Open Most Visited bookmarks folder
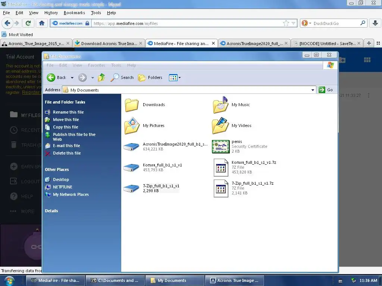 [17, 35]
